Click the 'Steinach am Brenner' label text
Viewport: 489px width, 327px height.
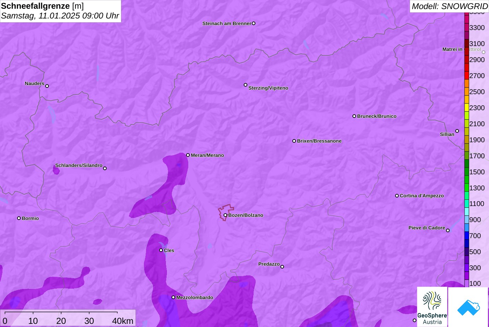(x=227, y=23)
